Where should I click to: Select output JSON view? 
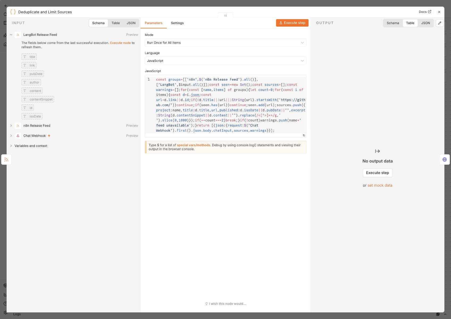(x=425, y=23)
